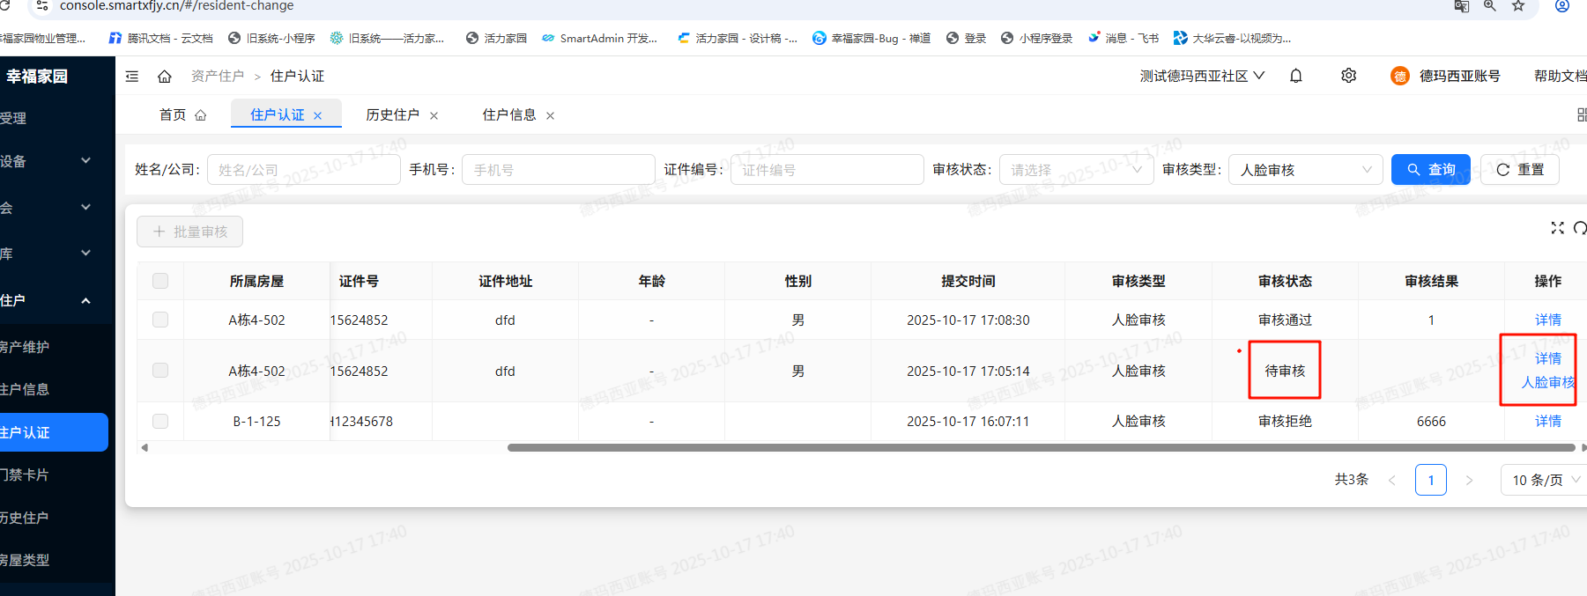The height and width of the screenshot is (596, 1587).
Task: Open 详情 for 待审核 row
Action: 1547,358
